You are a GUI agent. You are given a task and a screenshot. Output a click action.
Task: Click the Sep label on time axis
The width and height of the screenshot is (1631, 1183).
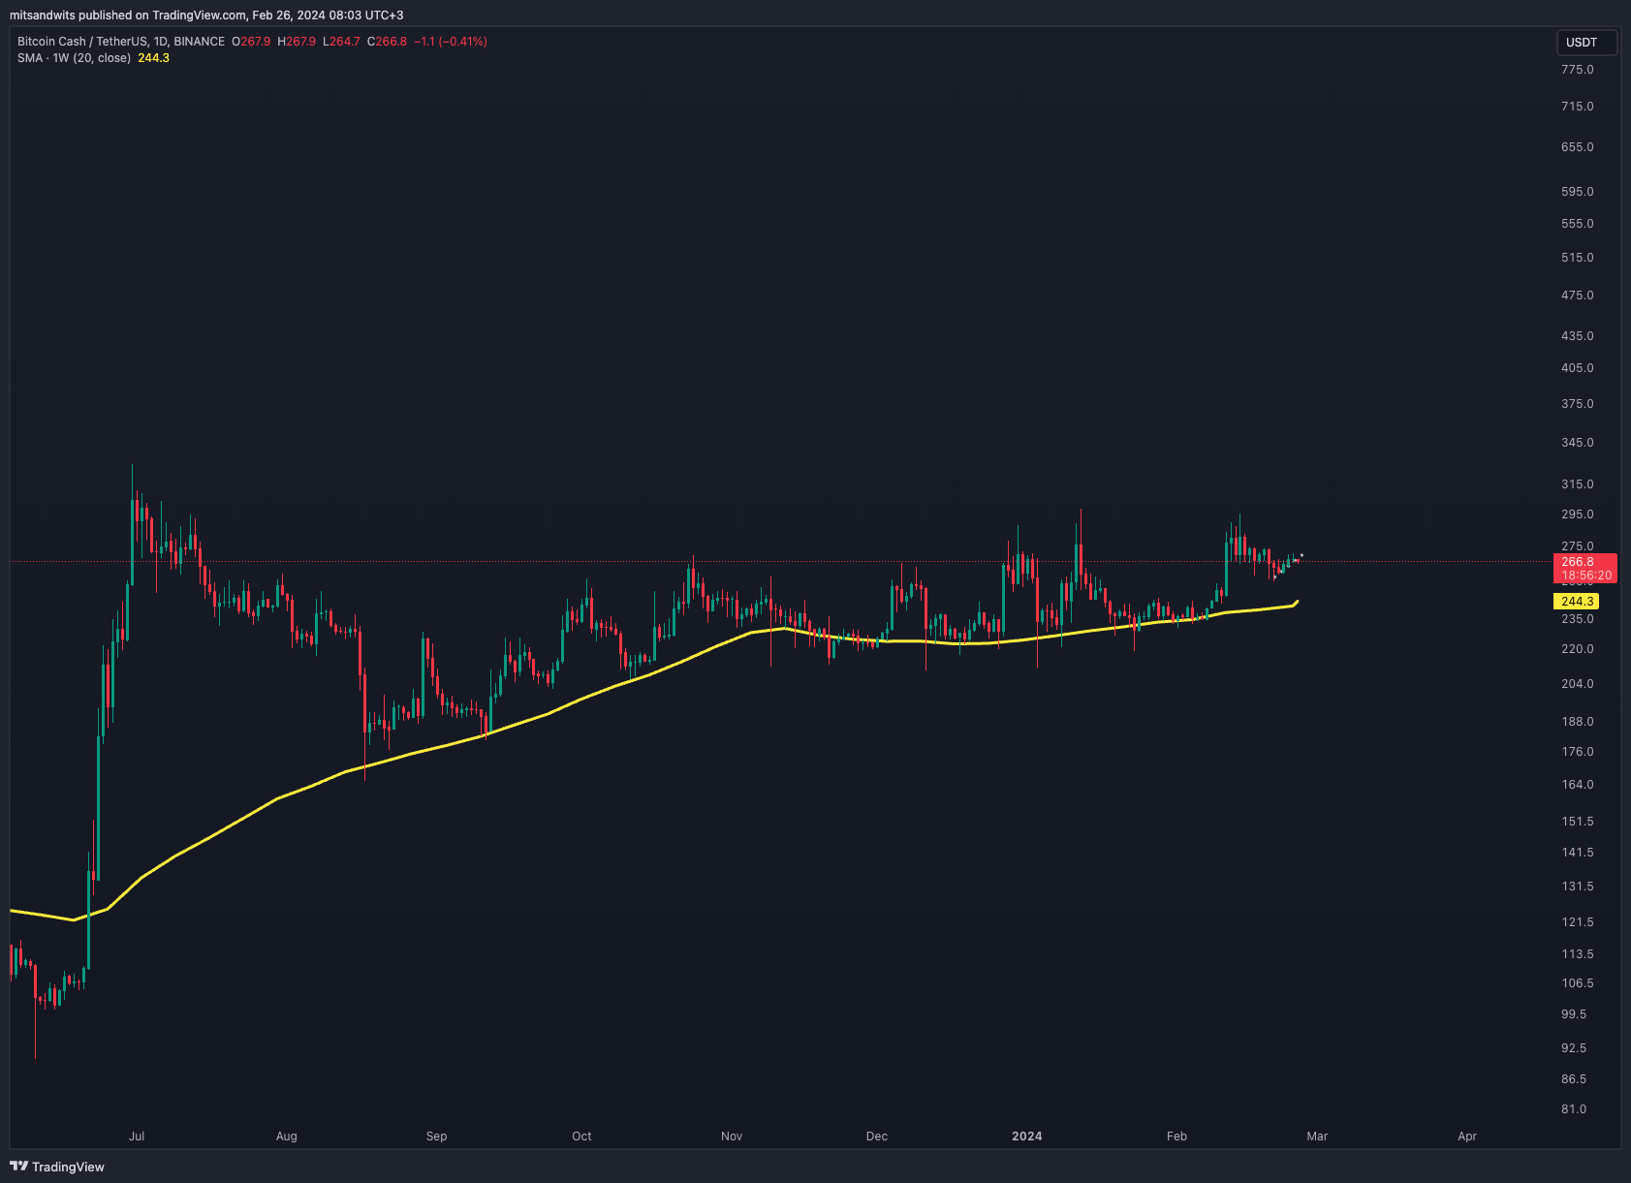coord(437,1136)
